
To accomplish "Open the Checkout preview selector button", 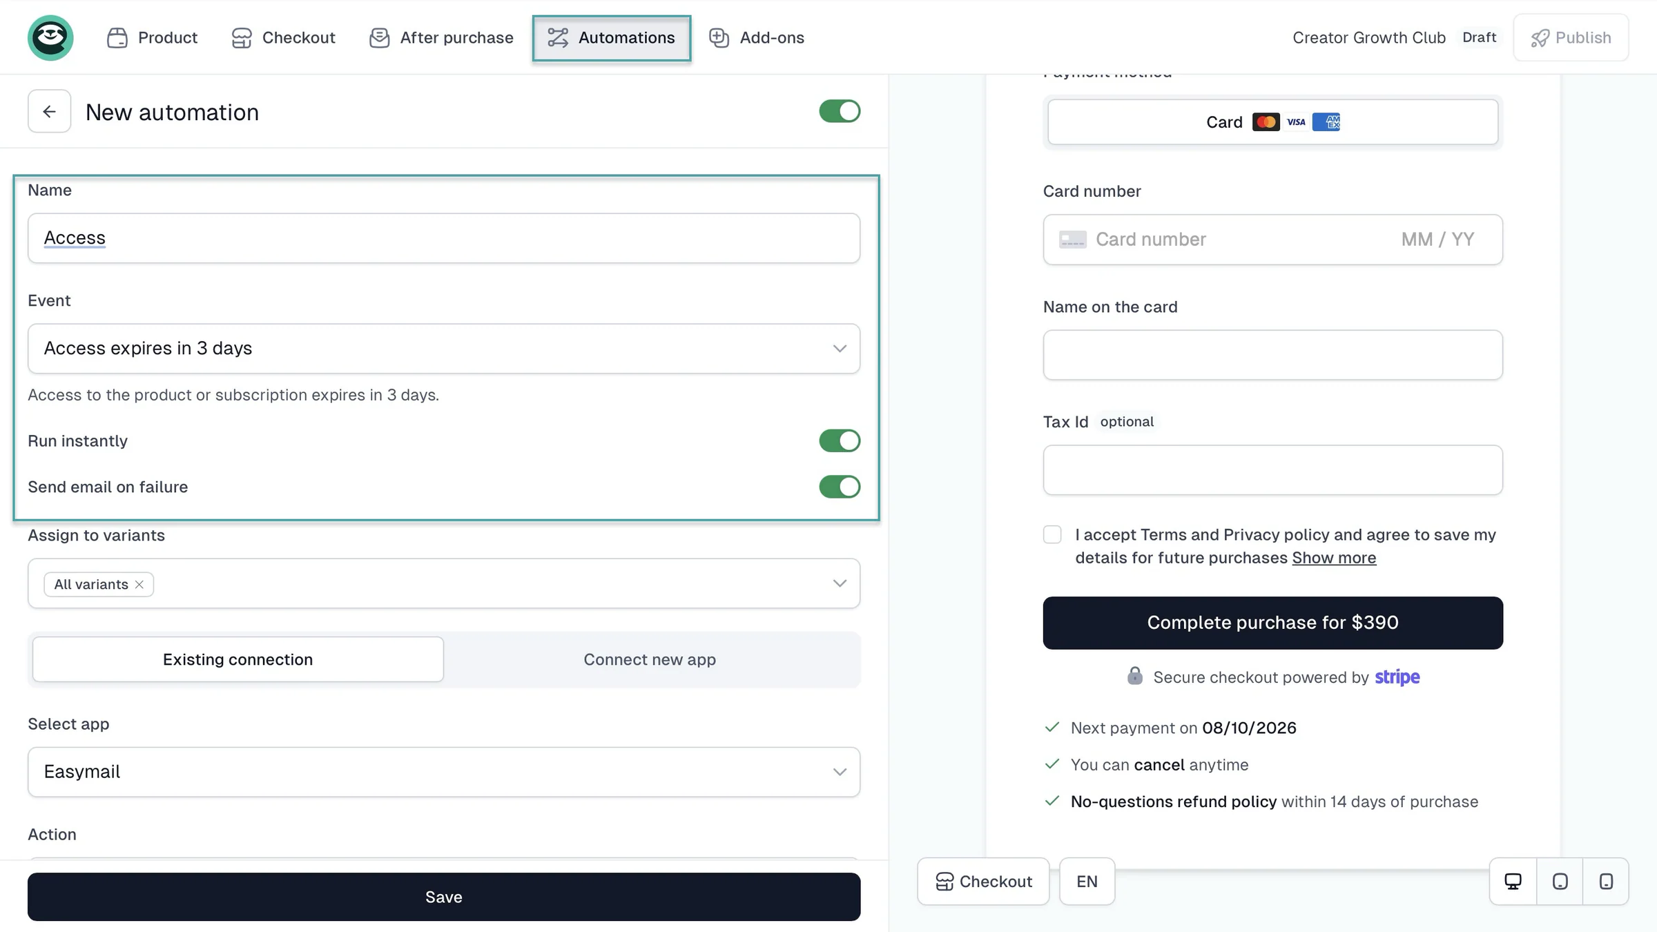I will click(x=983, y=882).
